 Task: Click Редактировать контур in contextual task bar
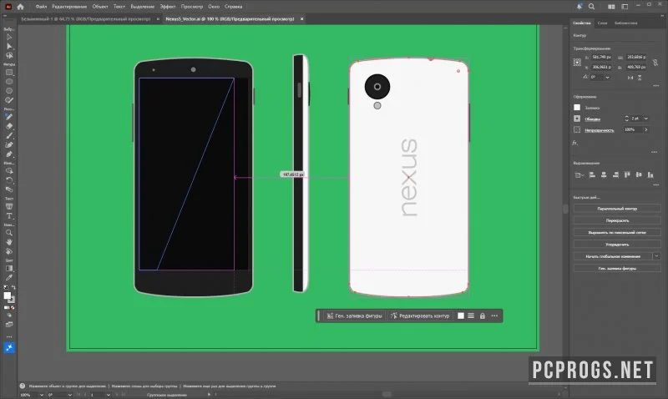[420, 316]
